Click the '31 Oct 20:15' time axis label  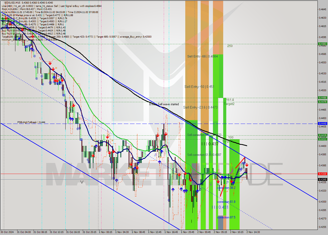(89, 232)
